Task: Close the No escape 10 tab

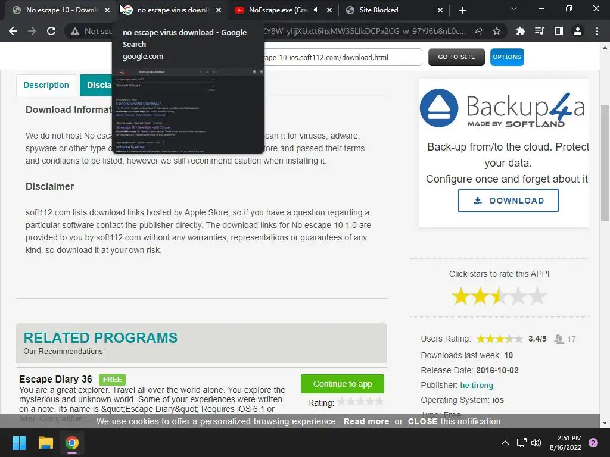Action: pos(107,10)
